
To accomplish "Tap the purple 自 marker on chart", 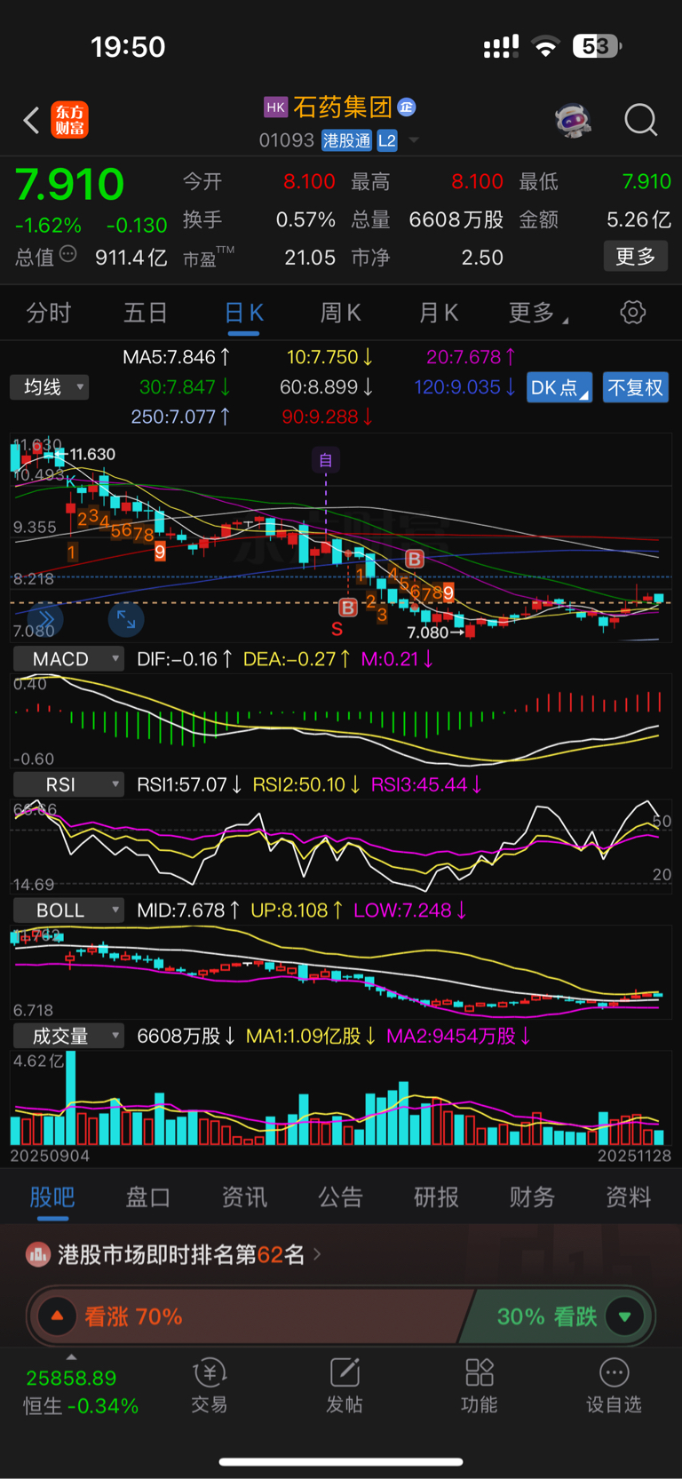I will tap(326, 460).
